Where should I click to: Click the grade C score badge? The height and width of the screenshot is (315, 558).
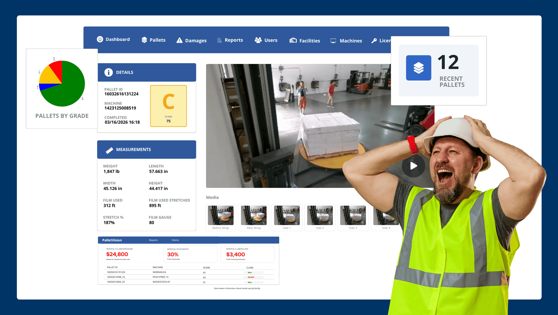pyautogui.click(x=169, y=106)
